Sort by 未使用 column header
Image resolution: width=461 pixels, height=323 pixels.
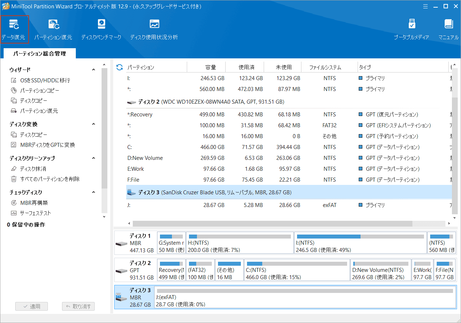pos(283,67)
